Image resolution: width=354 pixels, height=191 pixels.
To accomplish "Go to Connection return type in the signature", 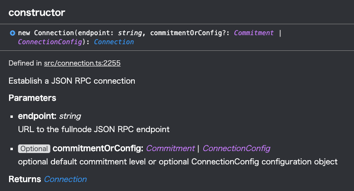I will click(x=114, y=42).
